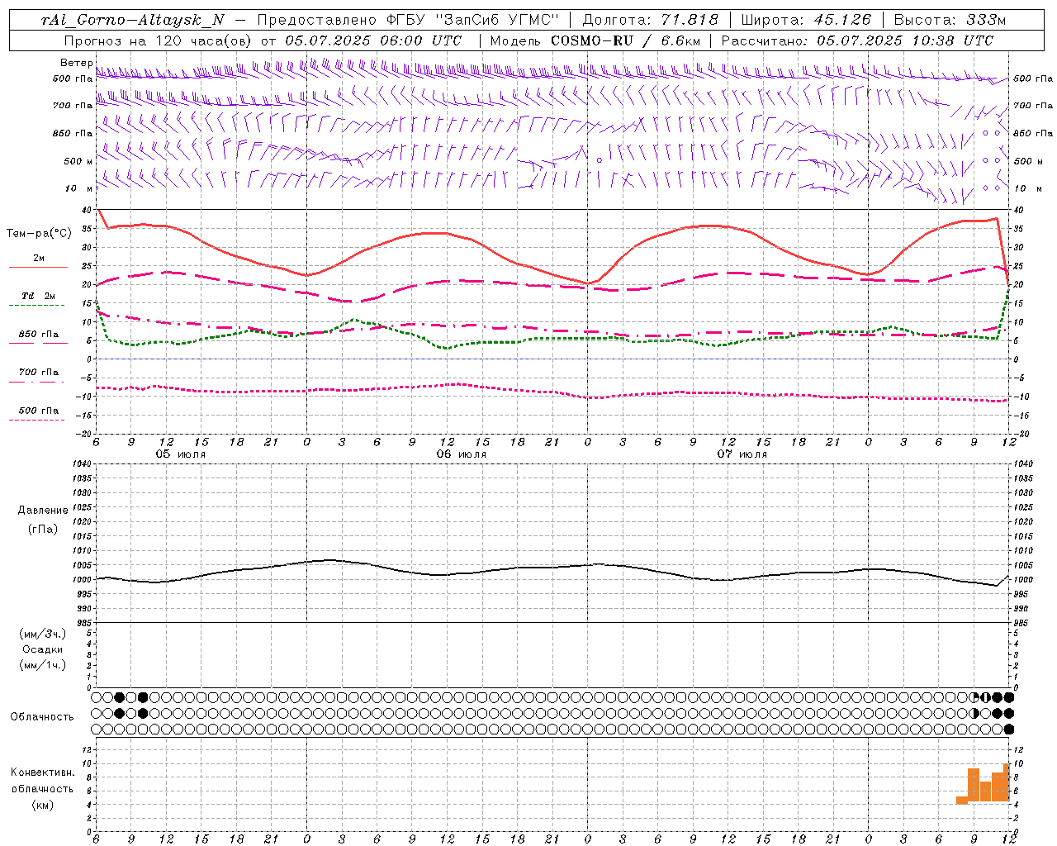This screenshot has height=846, width=1057.
Task: Click the Прогноз на 120 часа(ов) text
Action: (x=159, y=40)
